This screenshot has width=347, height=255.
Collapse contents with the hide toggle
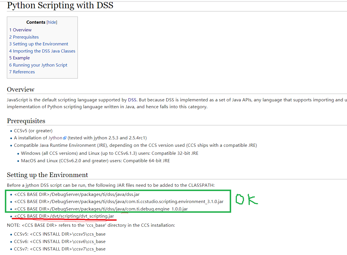[x=52, y=22]
